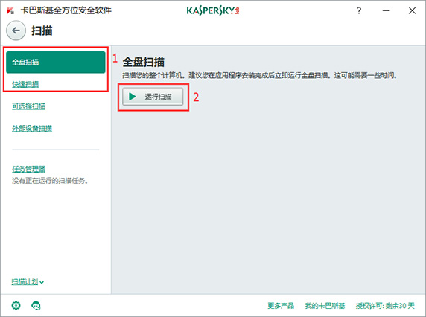Open support via the headset face icon
The width and height of the screenshot is (426, 317).
point(36,305)
